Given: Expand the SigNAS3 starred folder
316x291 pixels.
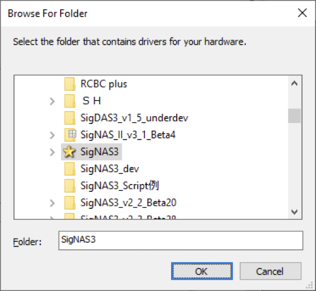Looking at the screenshot, I should coord(52,152).
